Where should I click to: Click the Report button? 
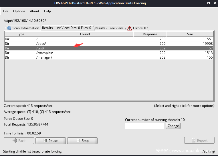click(199, 140)
